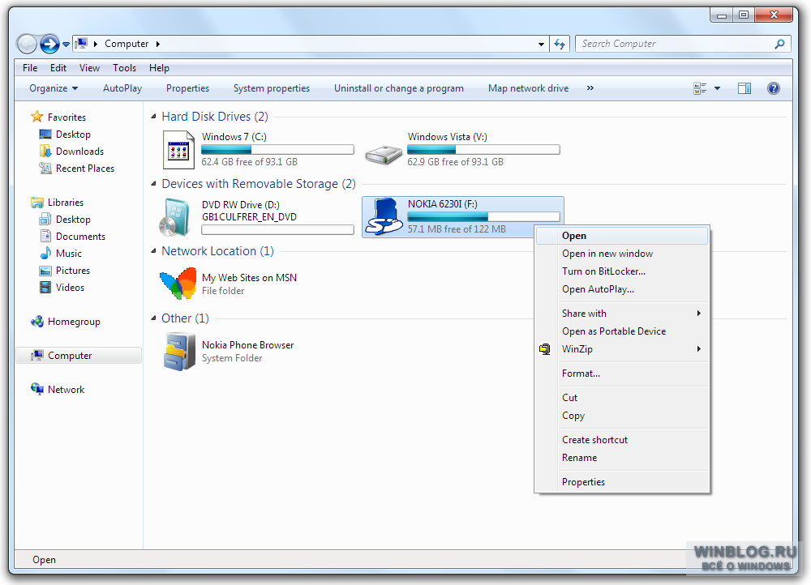Select the NOKIA 6230I (F:) SD icon
Image resolution: width=811 pixels, height=585 pixels.
click(384, 217)
